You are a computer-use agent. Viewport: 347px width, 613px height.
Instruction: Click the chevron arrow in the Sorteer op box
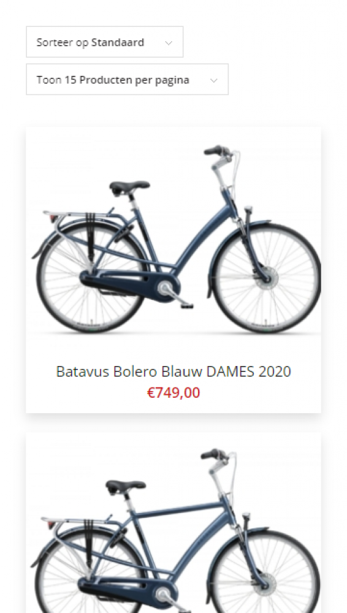click(x=169, y=43)
